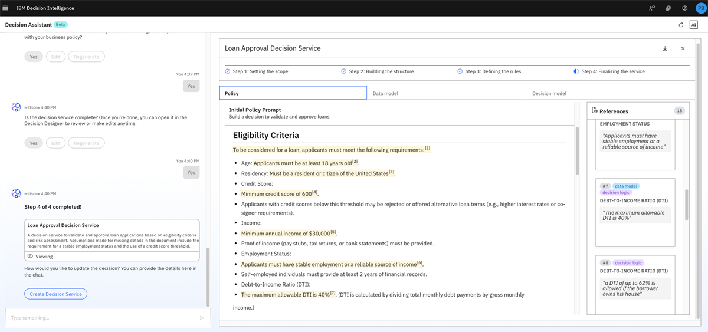708x332 pixels.
Task: Click the send message arrow icon
Action: point(202,318)
